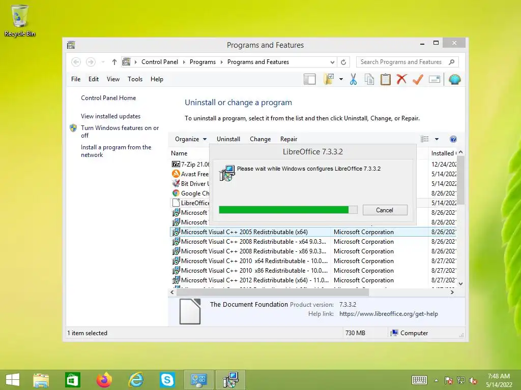
Task: Select the LibreOffice list entry
Action: pyautogui.click(x=190, y=203)
